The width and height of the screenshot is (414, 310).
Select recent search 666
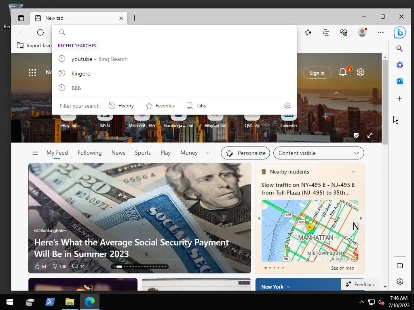click(x=174, y=88)
